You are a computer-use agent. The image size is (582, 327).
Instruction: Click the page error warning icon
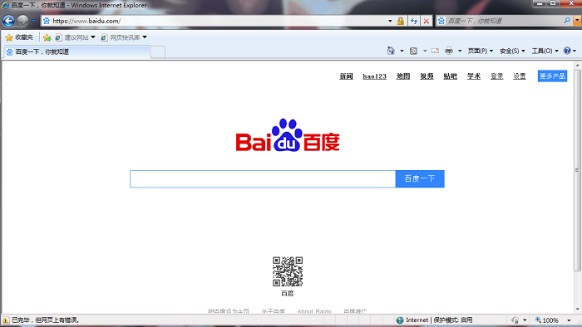(6, 320)
